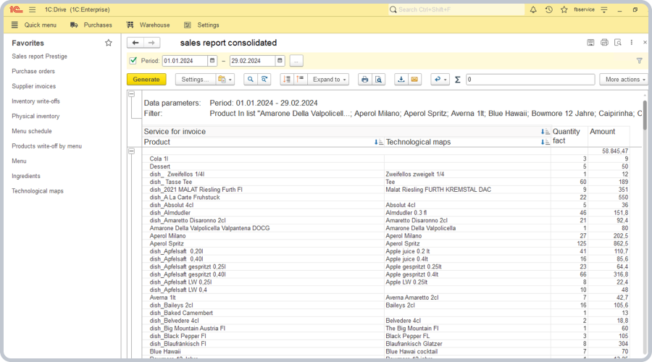Go back with the left arrow button

[x=135, y=43]
